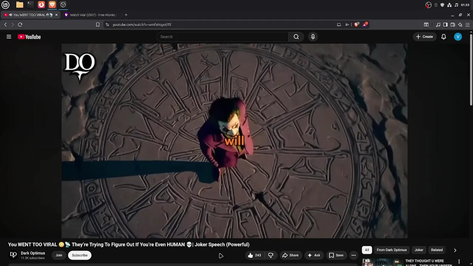Open the network connections tray icon
The image size is (473, 266).
449,5
